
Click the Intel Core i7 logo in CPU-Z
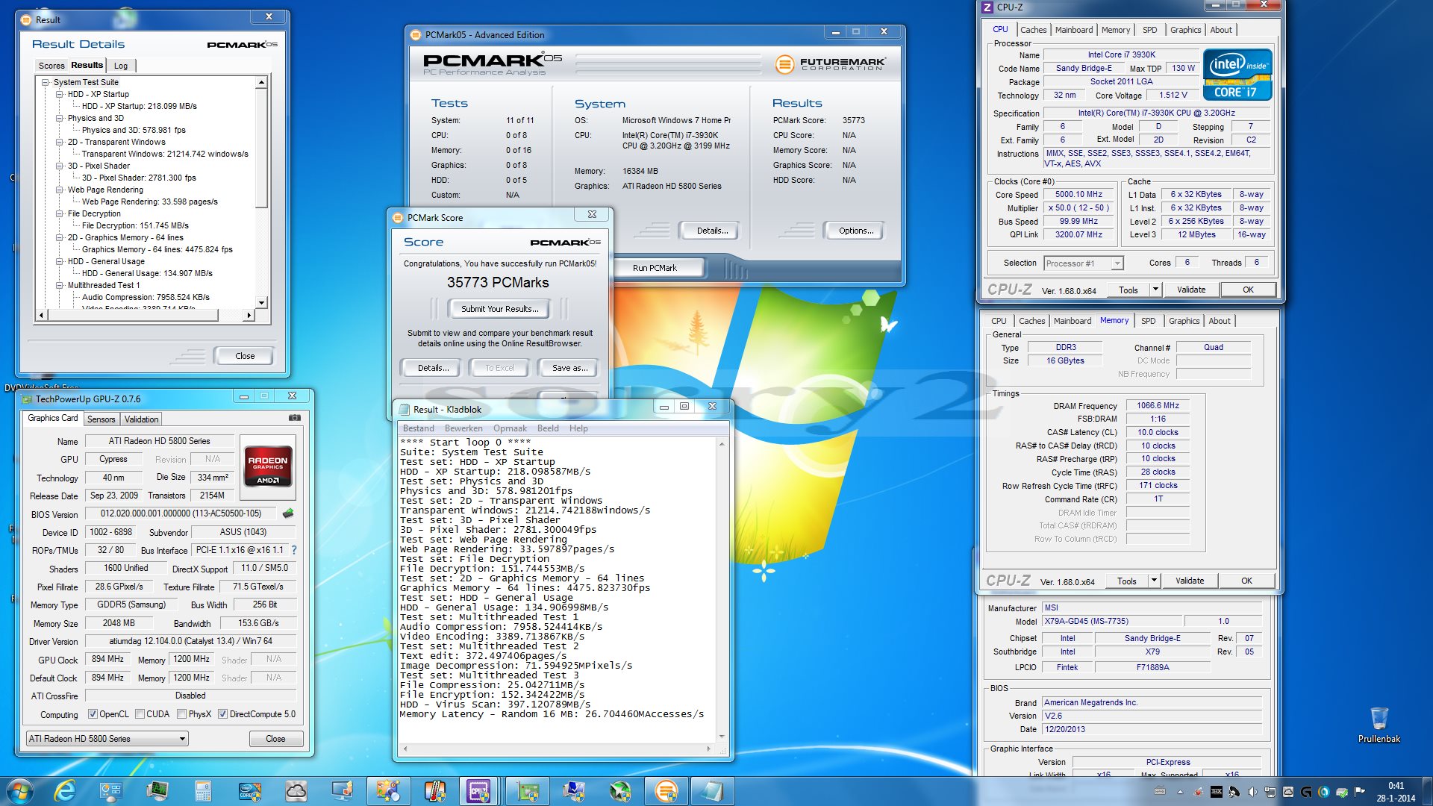pyautogui.click(x=1237, y=75)
